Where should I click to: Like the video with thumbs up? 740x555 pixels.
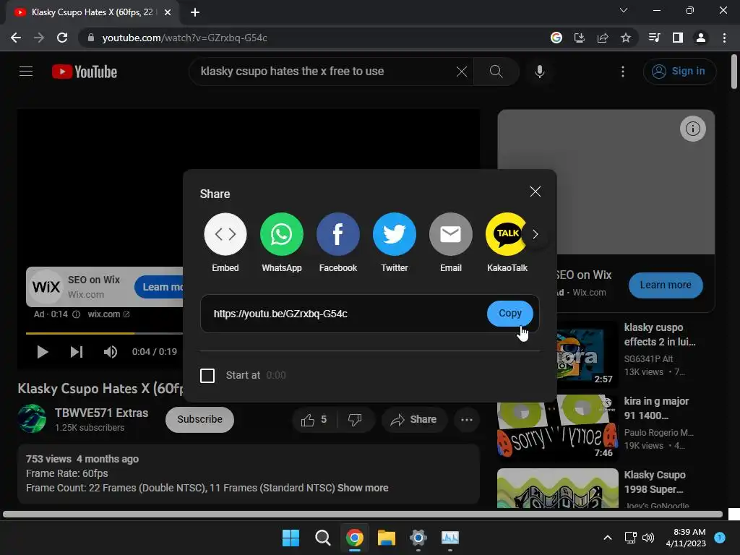click(x=315, y=420)
